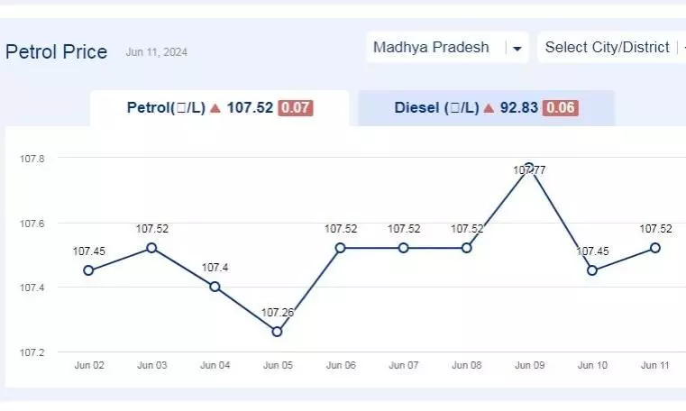
Task: Click the Jun 08 chart marker
Action: tap(466, 248)
